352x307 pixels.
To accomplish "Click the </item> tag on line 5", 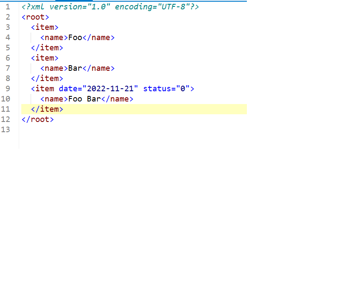I will [47, 48].
